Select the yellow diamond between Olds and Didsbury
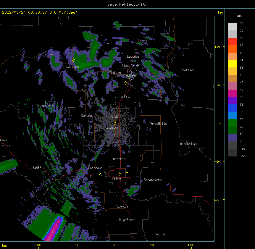The height and width of the screenshot is (249, 255). pyautogui.click(x=115, y=123)
